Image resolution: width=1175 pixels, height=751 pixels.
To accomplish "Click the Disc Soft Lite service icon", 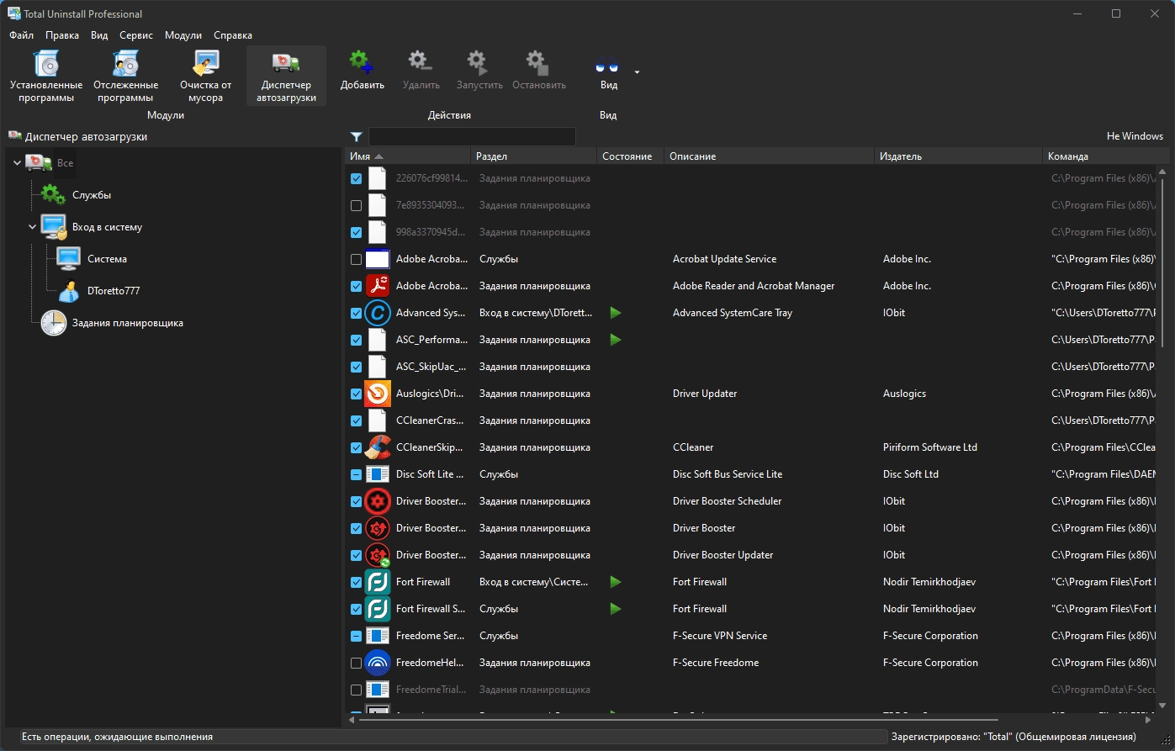I will (378, 474).
